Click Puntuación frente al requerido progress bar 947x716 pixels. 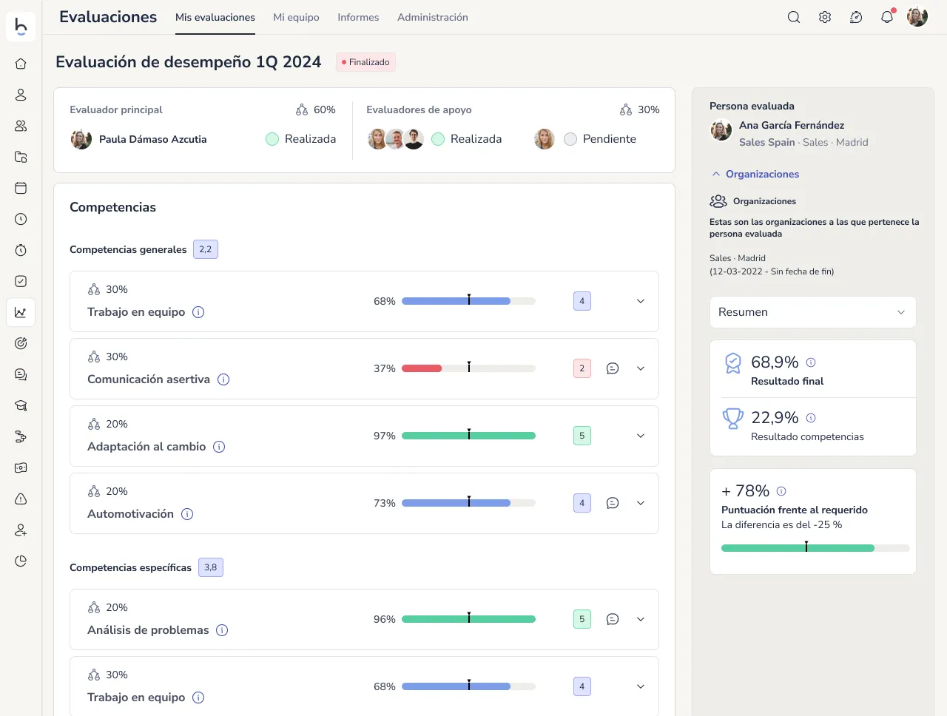tap(815, 548)
